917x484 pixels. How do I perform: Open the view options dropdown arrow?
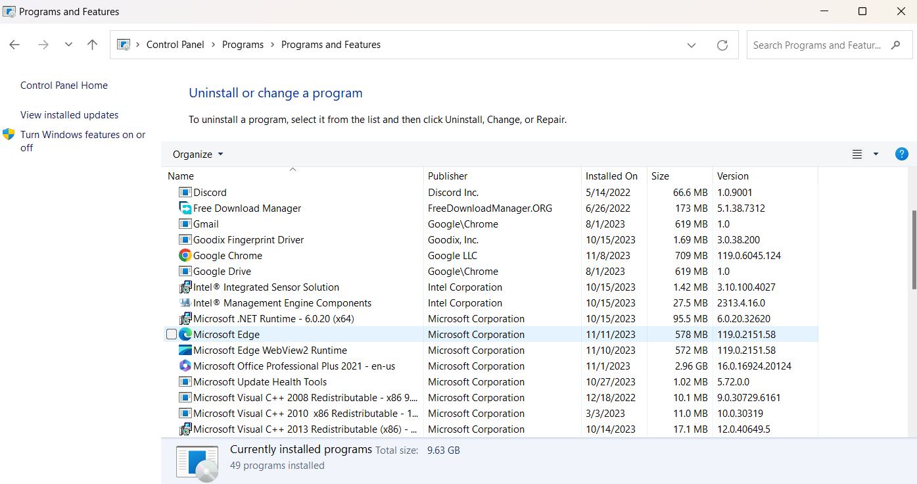click(874, 153)
